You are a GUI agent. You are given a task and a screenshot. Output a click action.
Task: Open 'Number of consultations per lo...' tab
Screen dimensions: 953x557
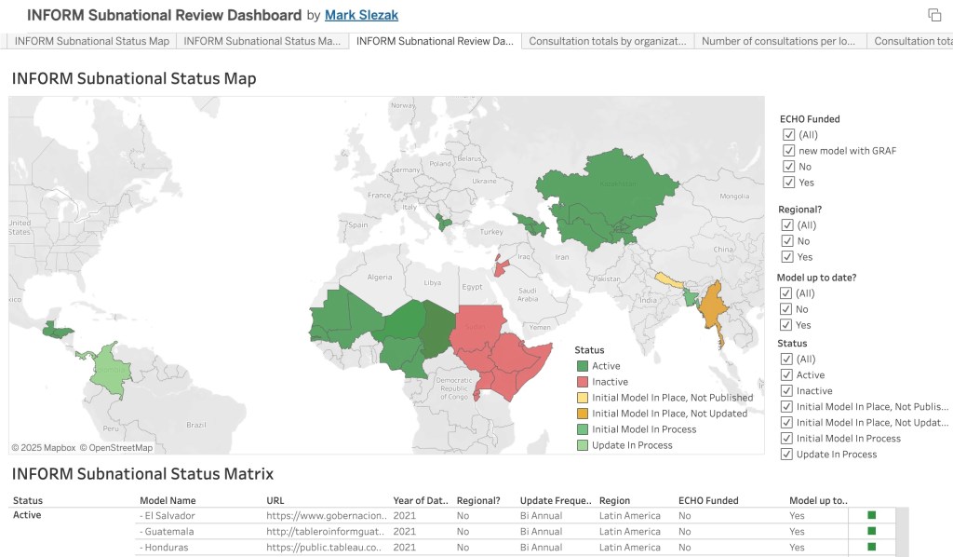pyautogui.click(x=780, y=41)
